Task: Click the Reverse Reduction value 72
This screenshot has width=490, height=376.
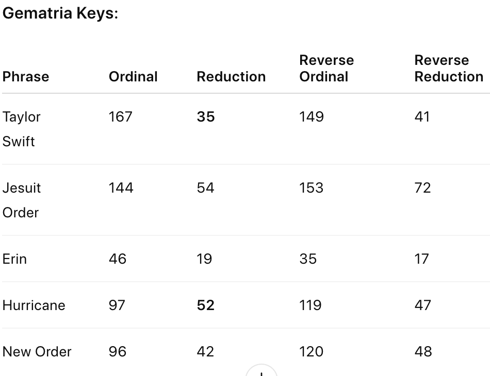Action: pyautogui.click(x=422, y=188)
